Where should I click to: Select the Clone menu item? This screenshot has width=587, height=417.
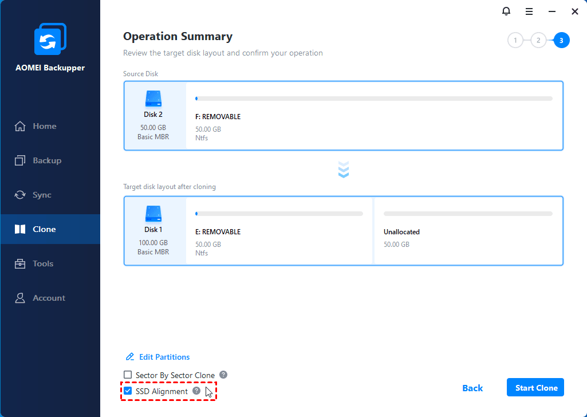pyautogui.click(x=50, y=229)
